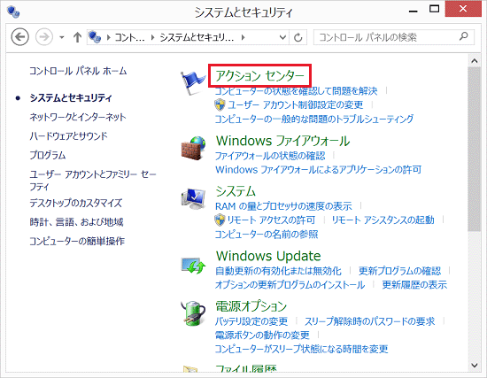This screenshot has height=378, width=487.
Task: Click the scrollbar up arrow
Action: point(475,61)
